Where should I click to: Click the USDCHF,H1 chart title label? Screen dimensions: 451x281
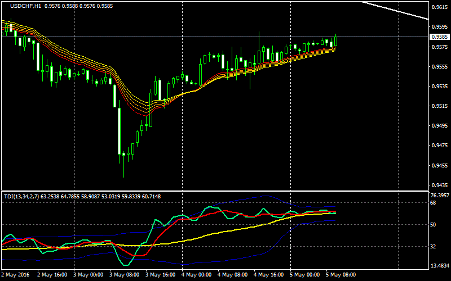pos(21,6)
